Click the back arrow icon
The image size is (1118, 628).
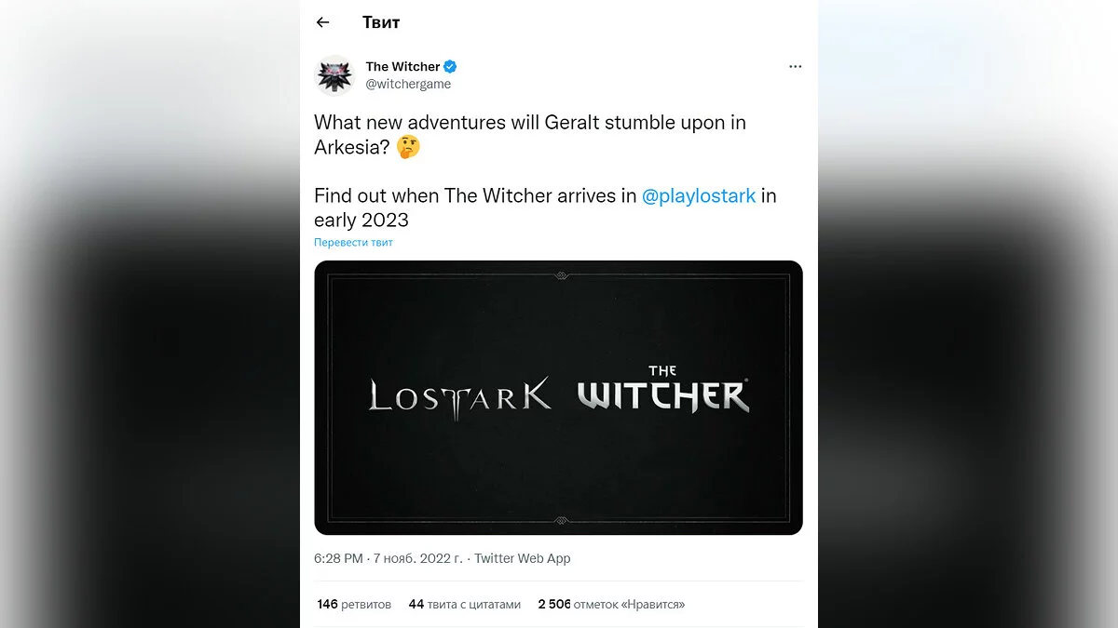point(323,22)
